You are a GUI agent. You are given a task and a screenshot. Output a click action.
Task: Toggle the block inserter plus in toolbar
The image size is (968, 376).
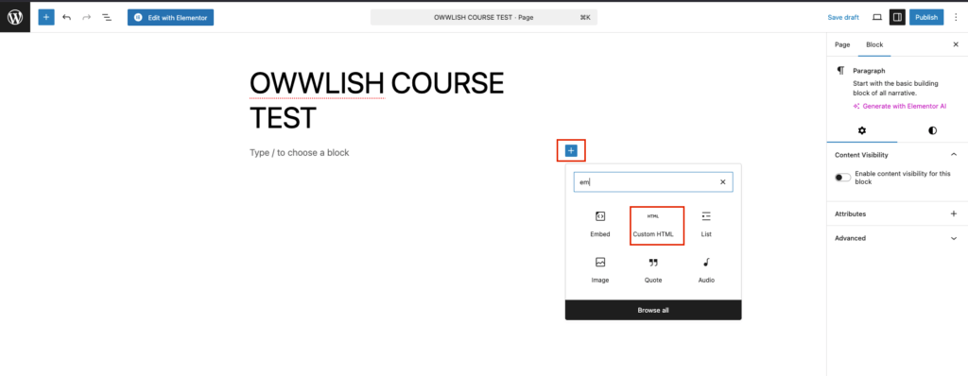pos(46,17)
